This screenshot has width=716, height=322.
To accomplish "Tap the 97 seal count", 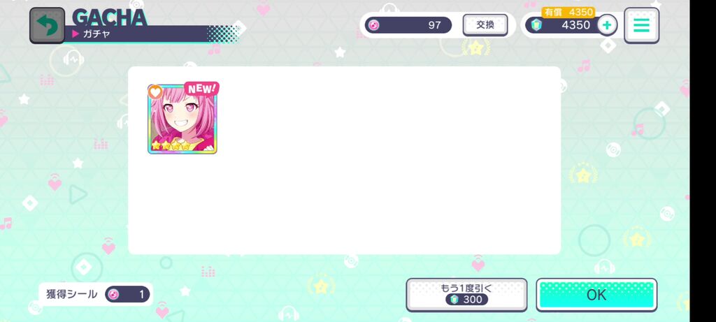I will [434, 25].
